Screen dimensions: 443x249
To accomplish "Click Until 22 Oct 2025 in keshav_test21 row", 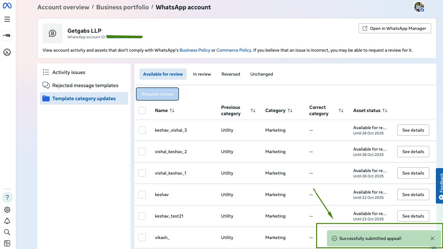I will point(368,219).
